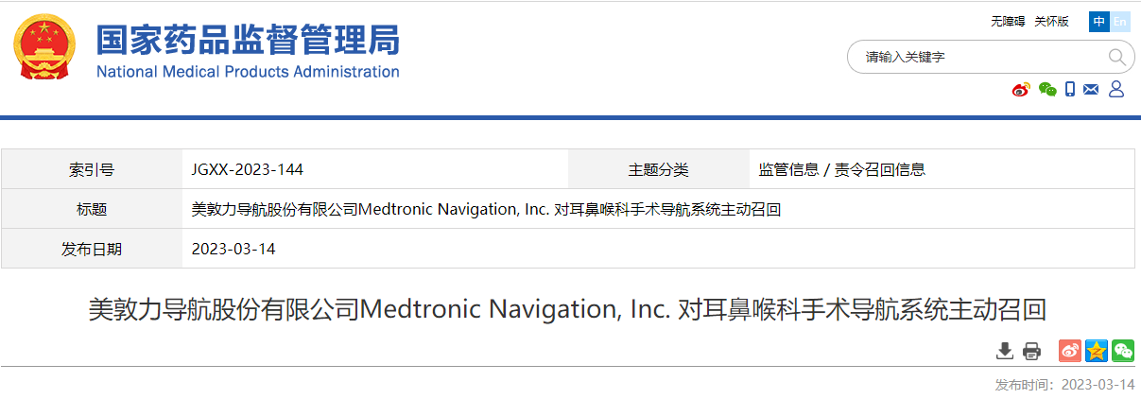The height and width of the screenshot is (399, 1141).
Task: Click 监管信息 / 责令召回信息 category text
Action: pyautogui.click(x=842, y=170)
